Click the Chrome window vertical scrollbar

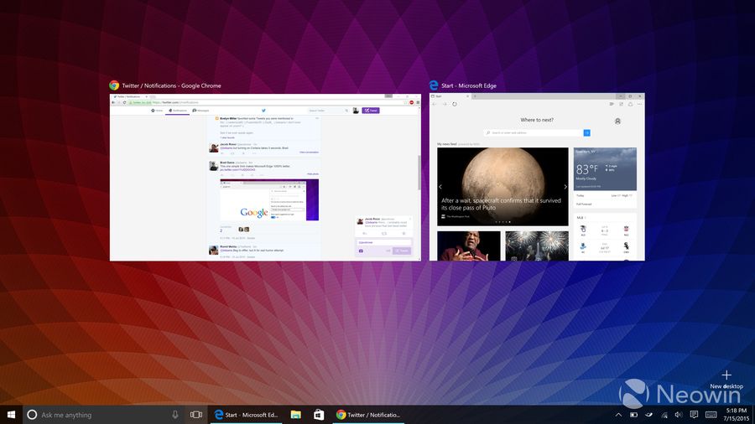(x=419, y=173)
